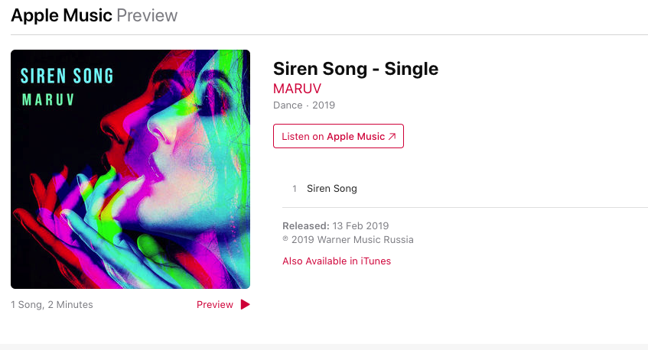Click the Preview play triangle icon
The image size is (648, 350).
coord(245,305)
